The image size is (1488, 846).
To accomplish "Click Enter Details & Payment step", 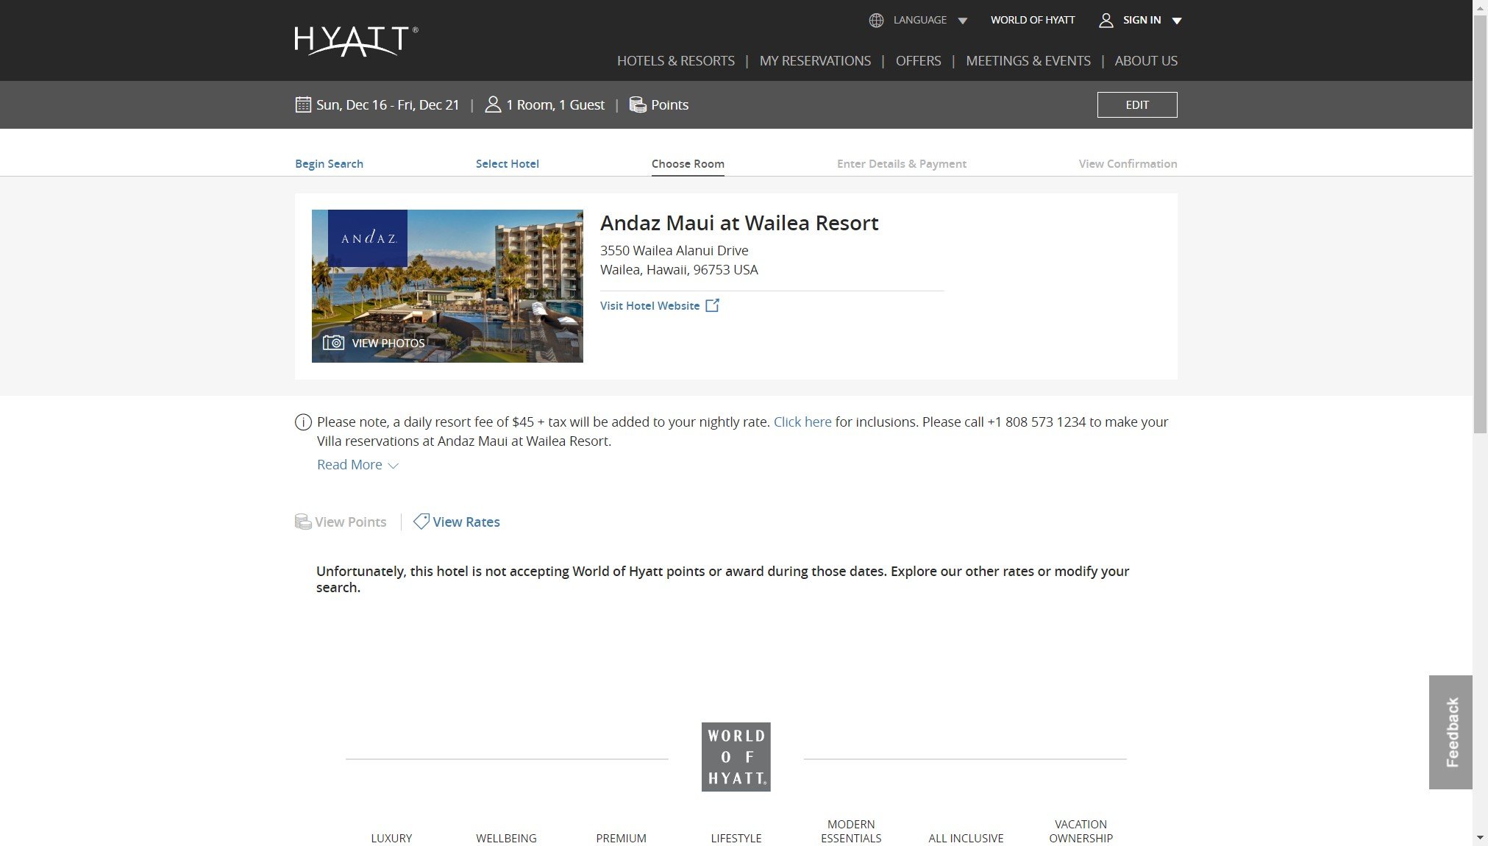I will click(901, 163).
